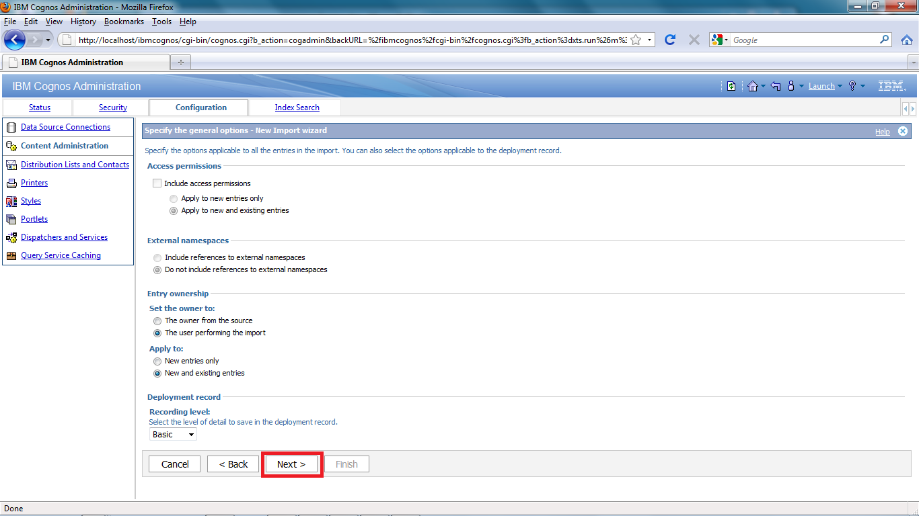Select New entries only option
The height and width of the screenshot is (516, 919).
(157, 361)
